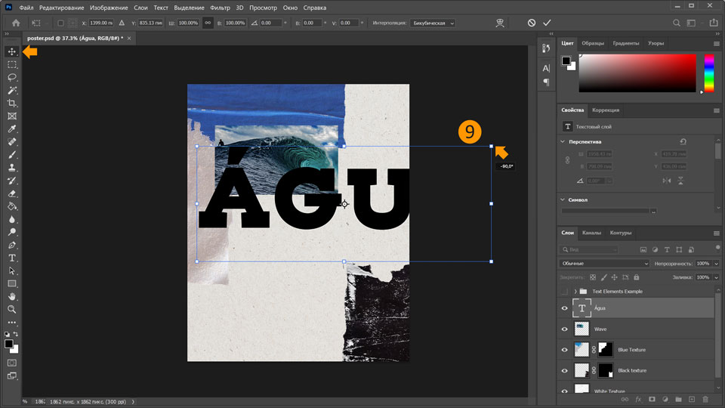
Task: Switch to the Каналы tab
Action: pos(591,233)
